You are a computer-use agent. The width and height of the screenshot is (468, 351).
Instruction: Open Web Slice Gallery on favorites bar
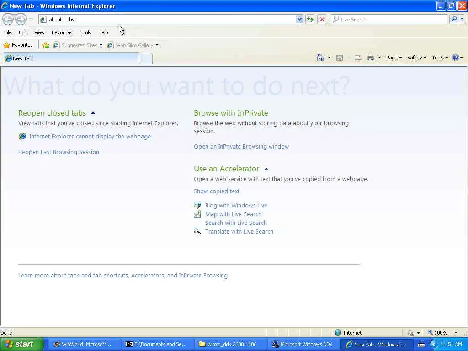tap(133, 45)
